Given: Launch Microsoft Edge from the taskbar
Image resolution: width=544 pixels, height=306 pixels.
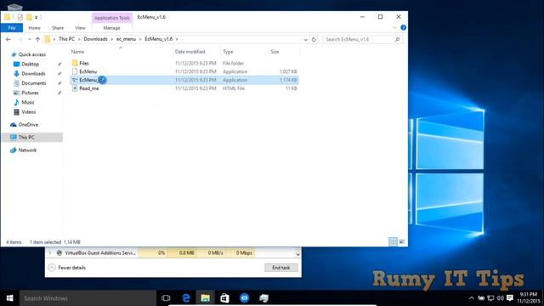Looking at the screenshot, I should (186, 298).
